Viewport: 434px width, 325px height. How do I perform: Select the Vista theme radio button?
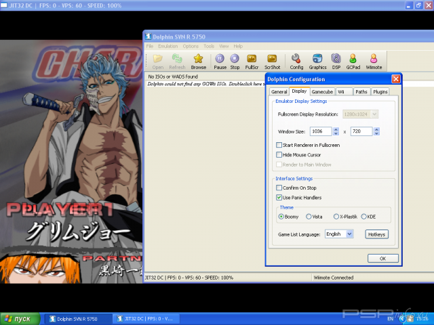[x=309, y=217]
